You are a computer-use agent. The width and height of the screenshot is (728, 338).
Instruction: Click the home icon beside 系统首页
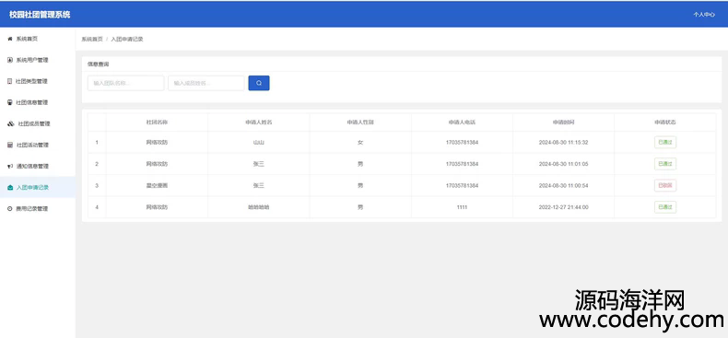point(10,39)
